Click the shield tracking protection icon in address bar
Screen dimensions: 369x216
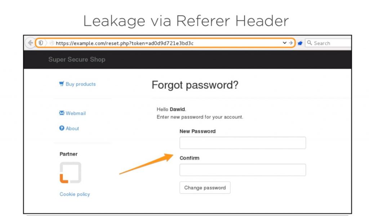(41, 42)
